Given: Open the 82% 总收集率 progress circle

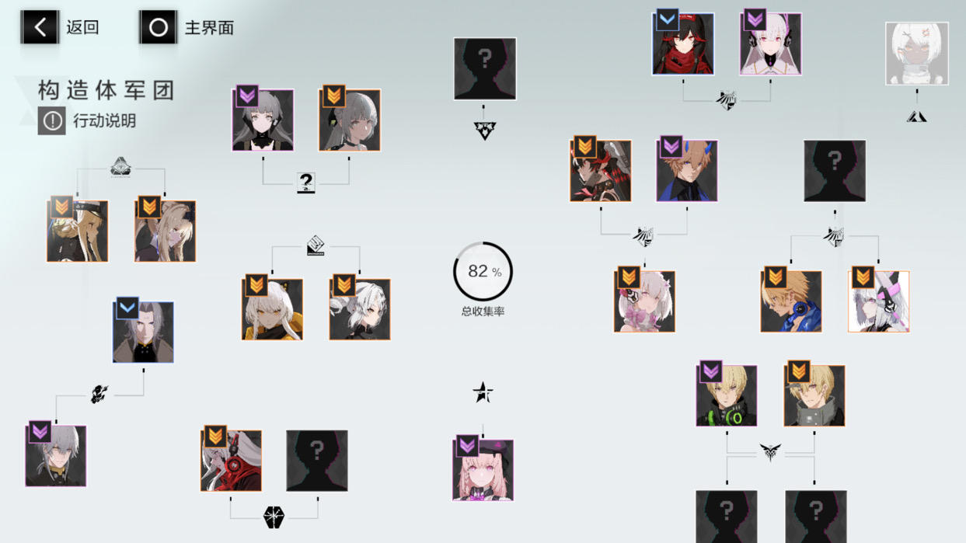Looking at the screenshot, I should [x=483, y=272].
